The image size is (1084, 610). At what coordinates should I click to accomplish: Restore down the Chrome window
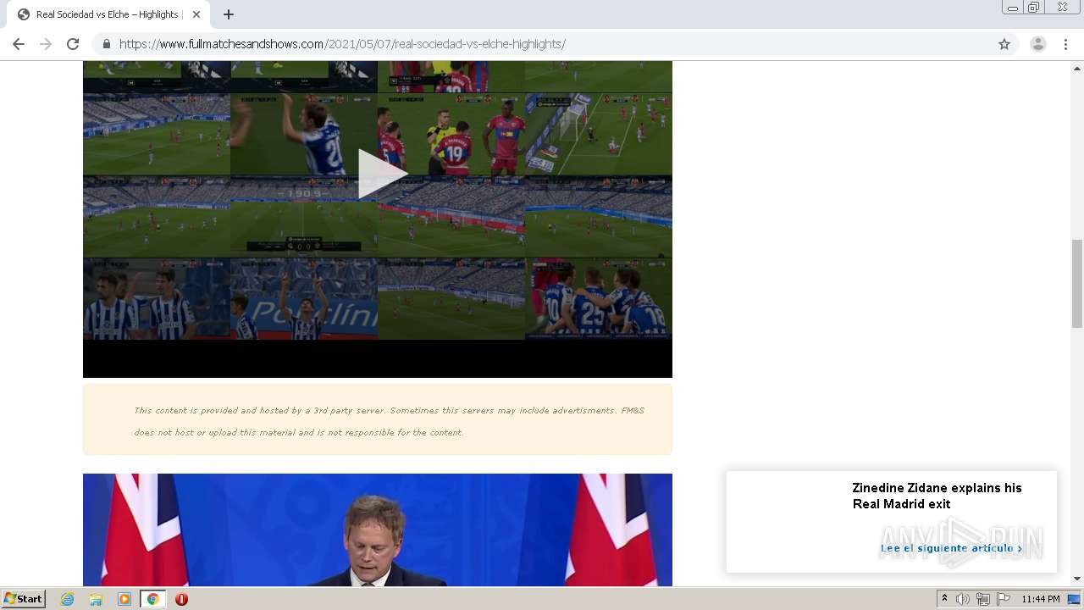click(1034, 8)
